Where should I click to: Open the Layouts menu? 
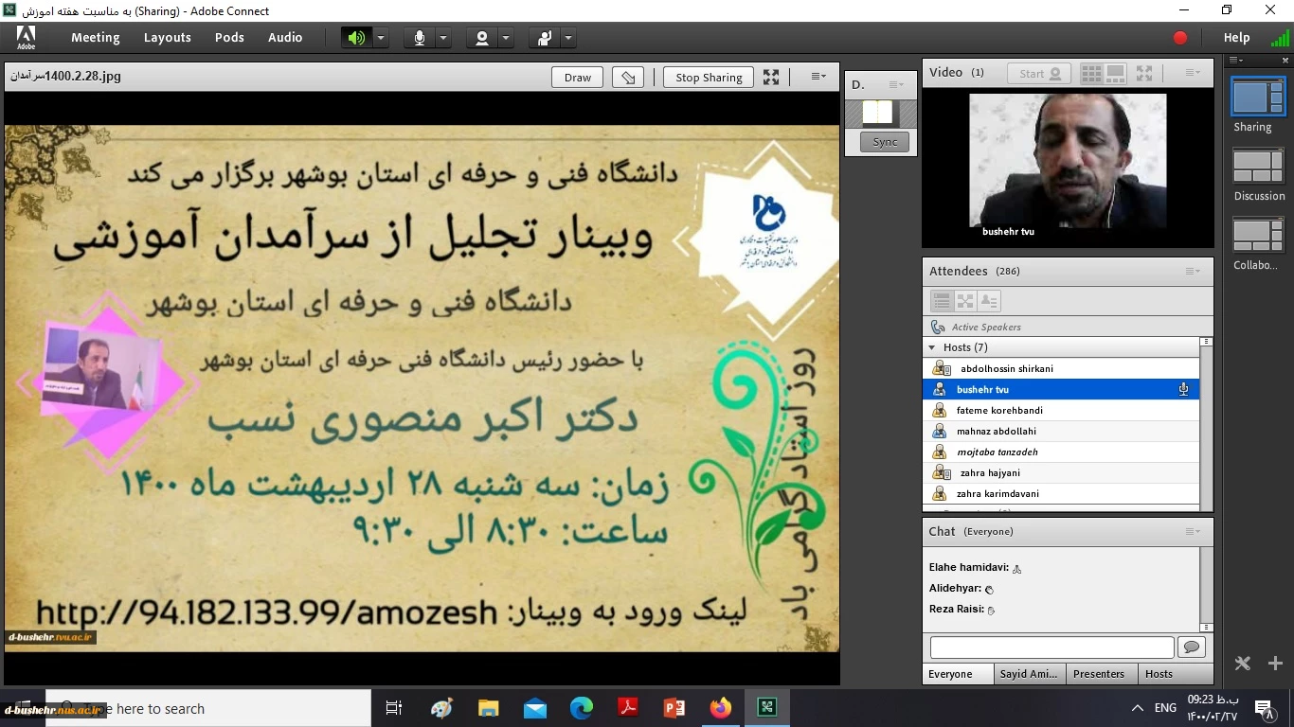pyautogui.click(x=168, y=38)
